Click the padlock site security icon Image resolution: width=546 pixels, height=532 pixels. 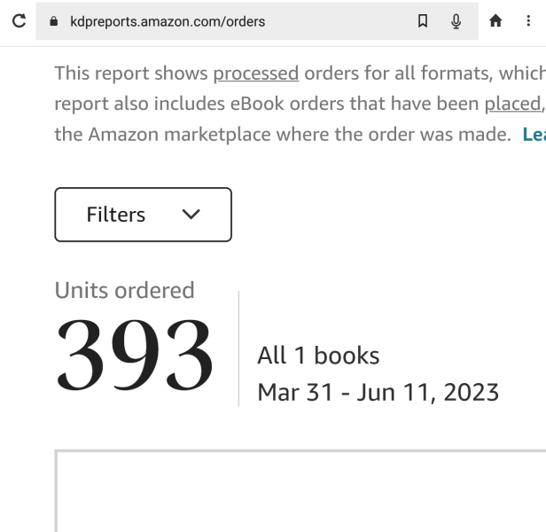pos(54,21)
